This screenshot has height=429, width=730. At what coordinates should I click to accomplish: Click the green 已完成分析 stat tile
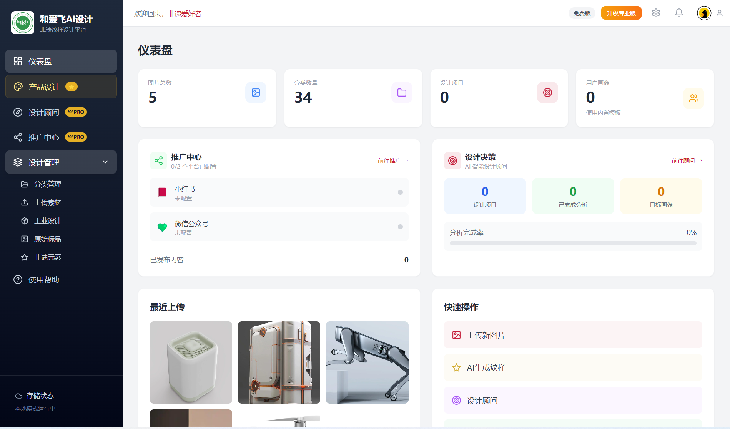coord(573,196)
